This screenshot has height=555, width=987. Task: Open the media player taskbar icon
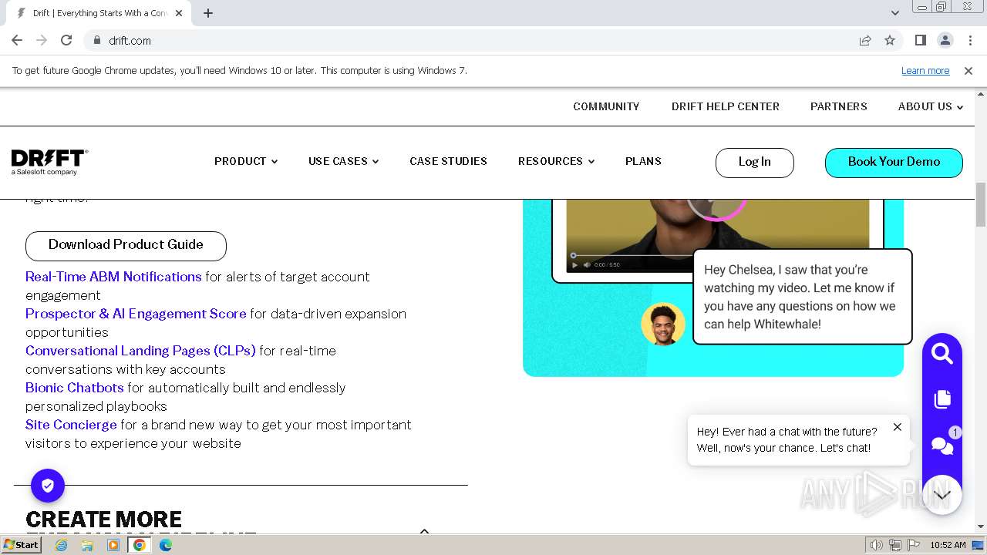coord(113,545)
